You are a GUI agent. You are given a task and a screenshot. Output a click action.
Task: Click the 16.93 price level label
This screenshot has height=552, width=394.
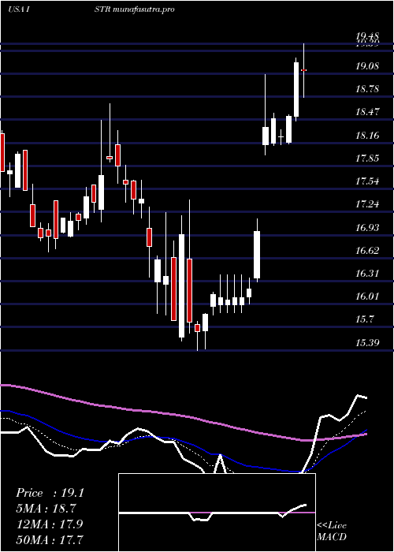pyautogui.click(x=367, y=227)
